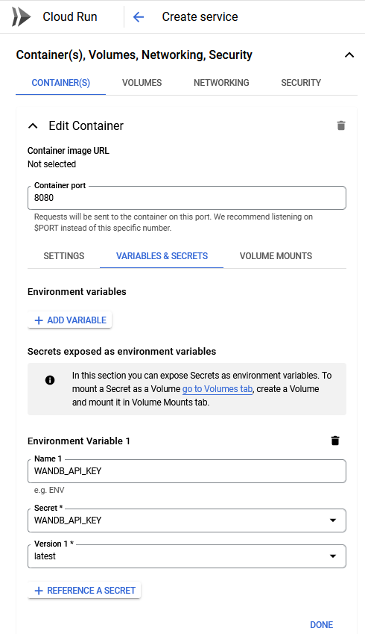
Task: Open the Volume Mounts sub-tab
Action: (x=276, y=256)
